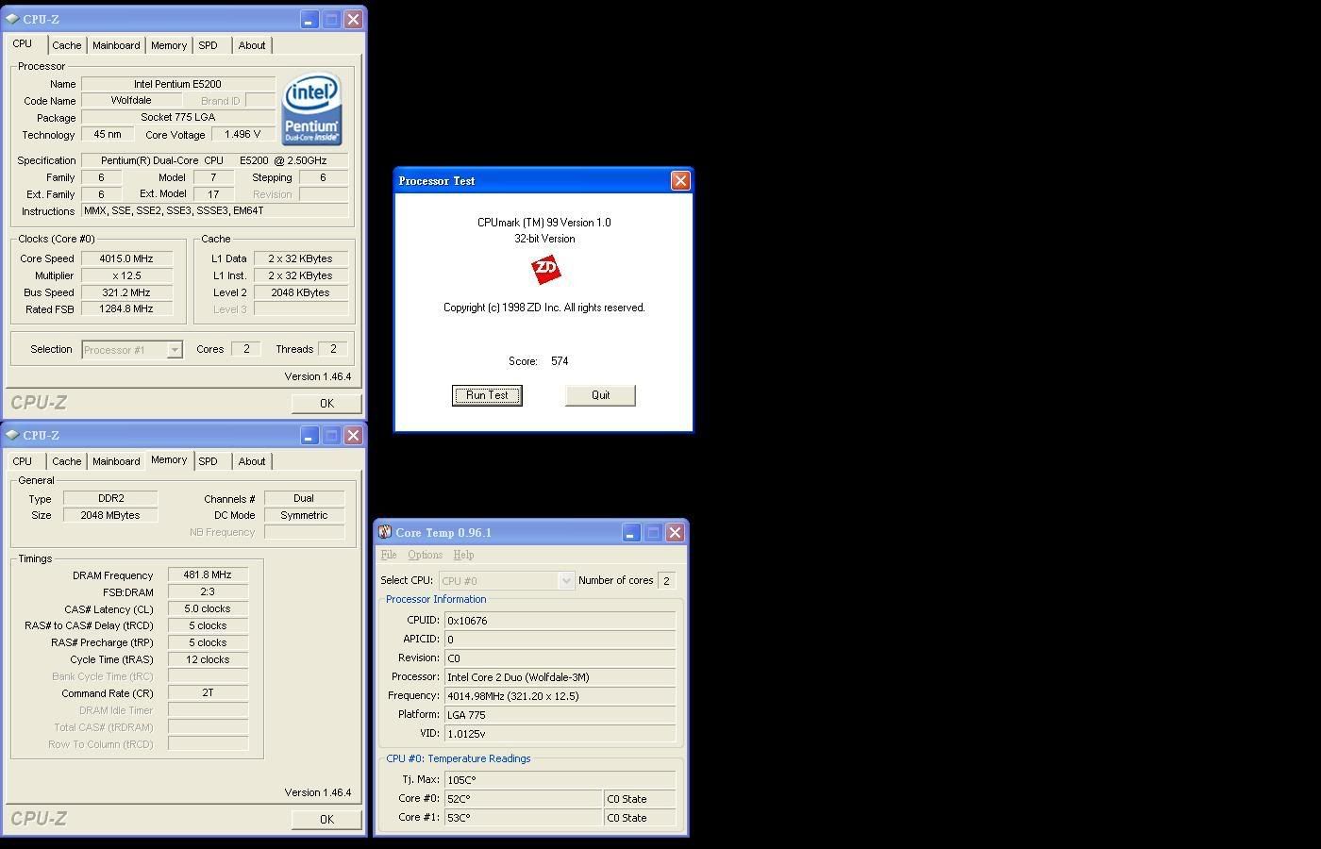Open the Cache tab in top CPU-Z
This screenshot has width=1321, height=849.
(x=66, y=45)
